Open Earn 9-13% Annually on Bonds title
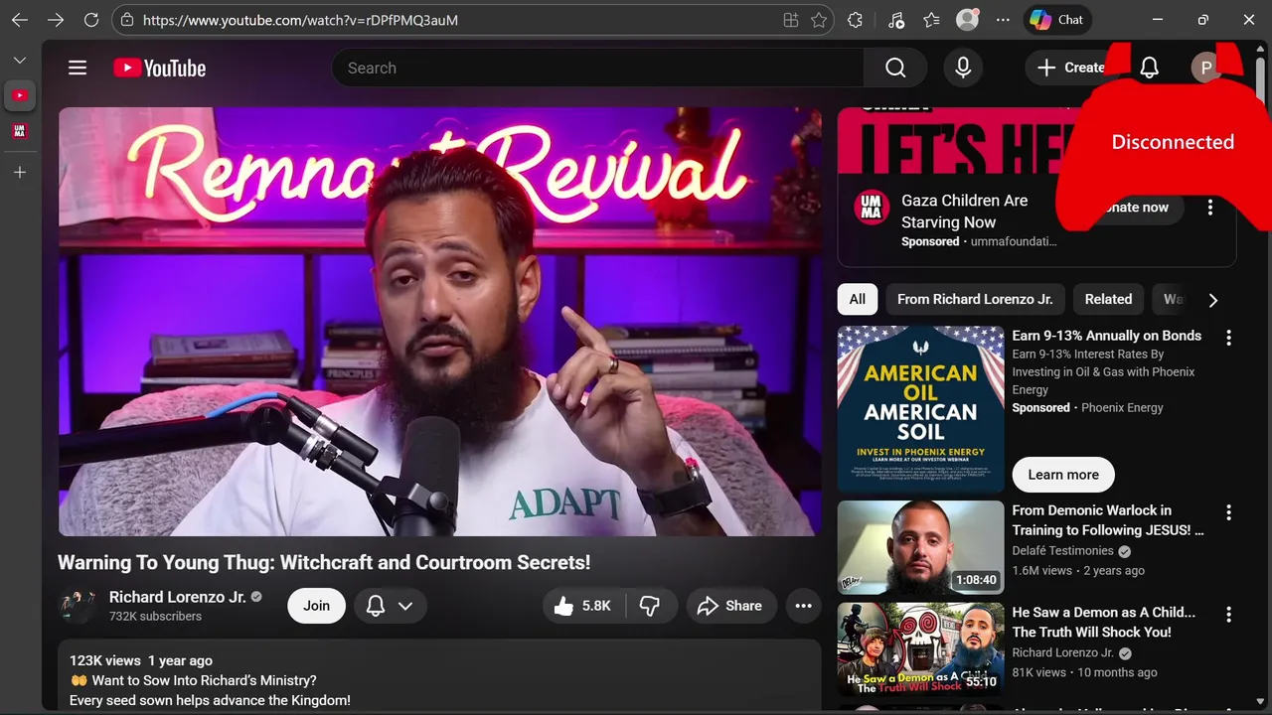The image size is (1272, 715). coord(1107,336)
